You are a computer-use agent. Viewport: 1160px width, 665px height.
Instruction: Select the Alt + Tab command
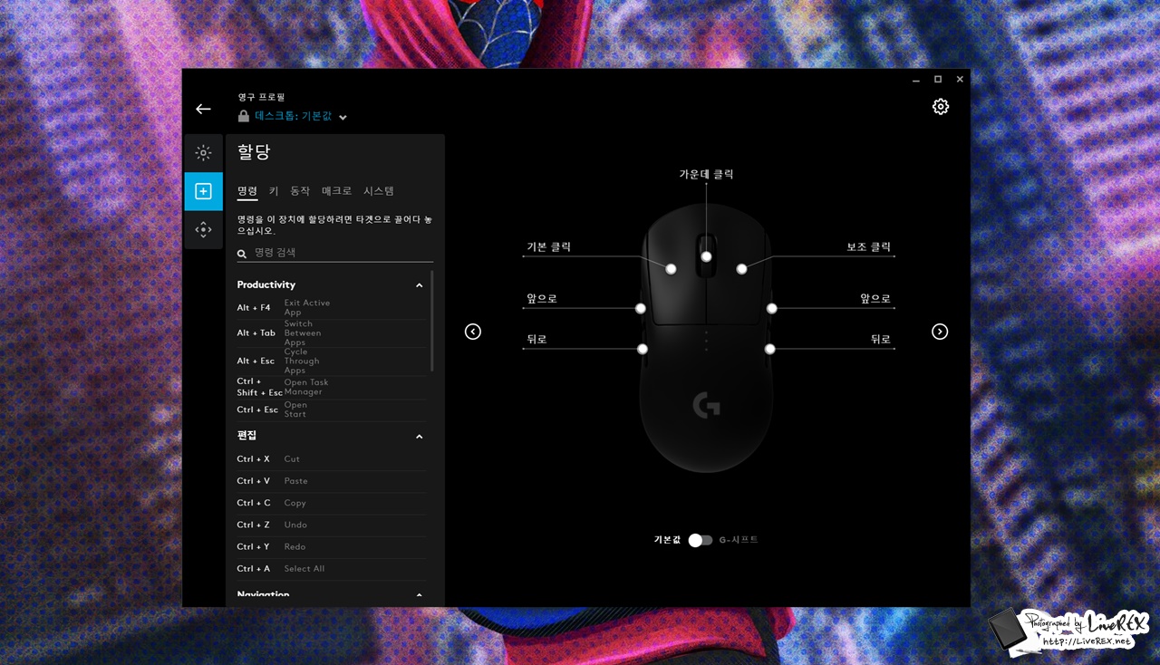[x=332, y=333]
